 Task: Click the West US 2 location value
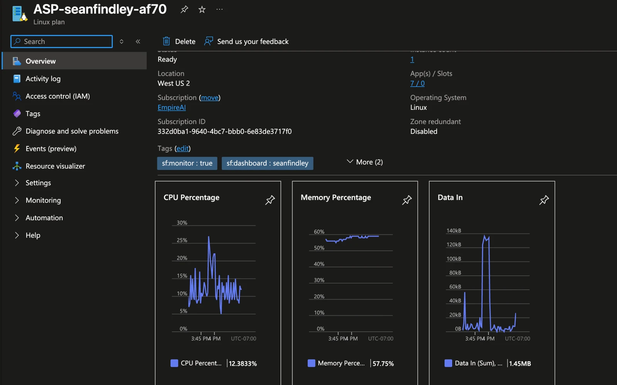point(174,83)
